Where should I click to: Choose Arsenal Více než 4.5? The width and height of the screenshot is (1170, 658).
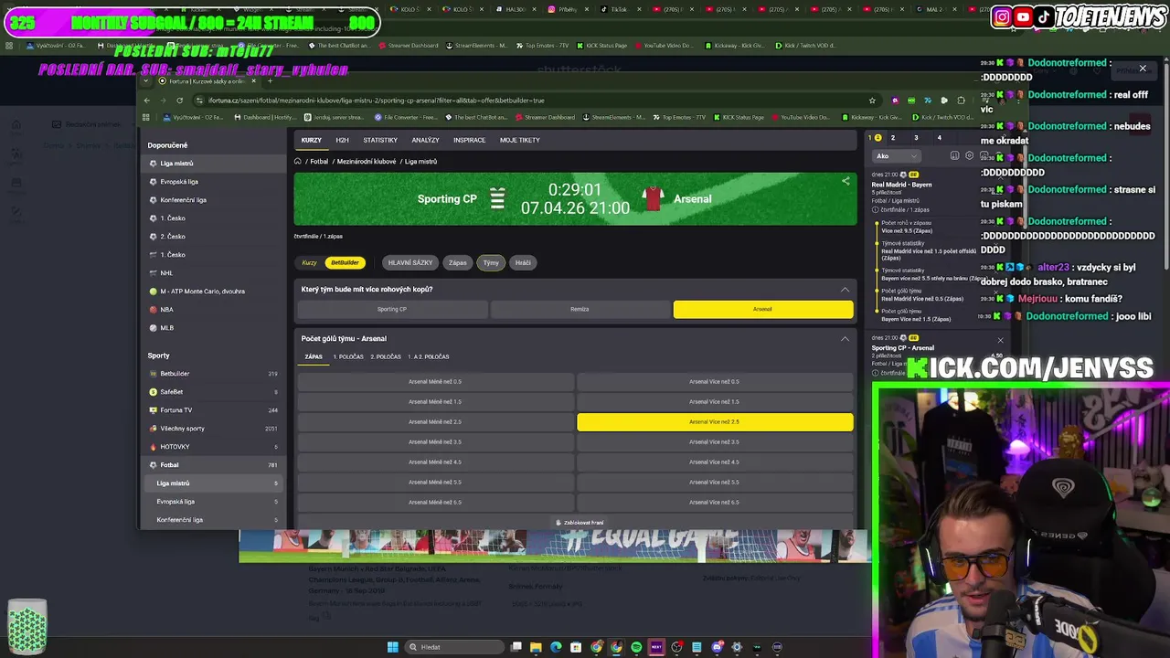pyautogui.click(x=715, y=462)
